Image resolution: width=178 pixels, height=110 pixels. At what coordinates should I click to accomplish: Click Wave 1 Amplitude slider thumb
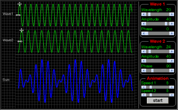[166, 24]
